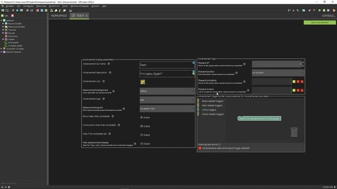337x189 pixels.
Task: Expand the Textures tree node
Action: (3, 30)
